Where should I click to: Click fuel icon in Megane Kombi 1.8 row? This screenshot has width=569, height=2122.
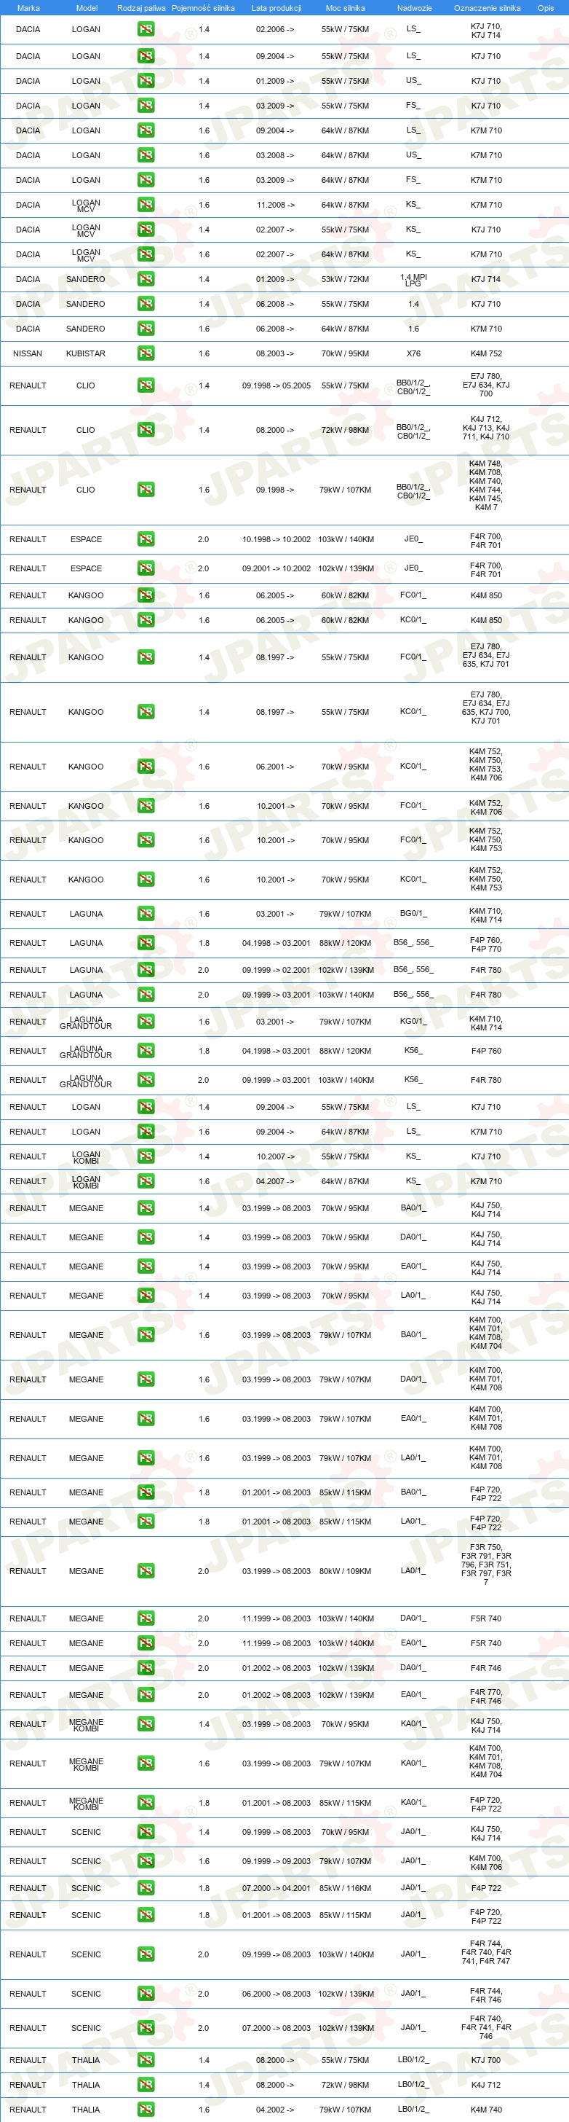[x=146, y=1802]
